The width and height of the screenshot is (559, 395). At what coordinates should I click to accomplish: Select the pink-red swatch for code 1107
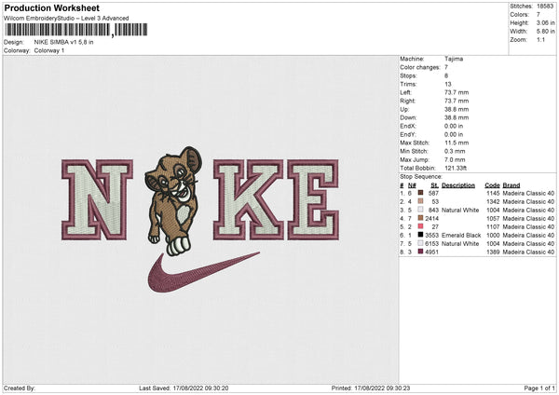pyautogui.click(x=421, y=226)
